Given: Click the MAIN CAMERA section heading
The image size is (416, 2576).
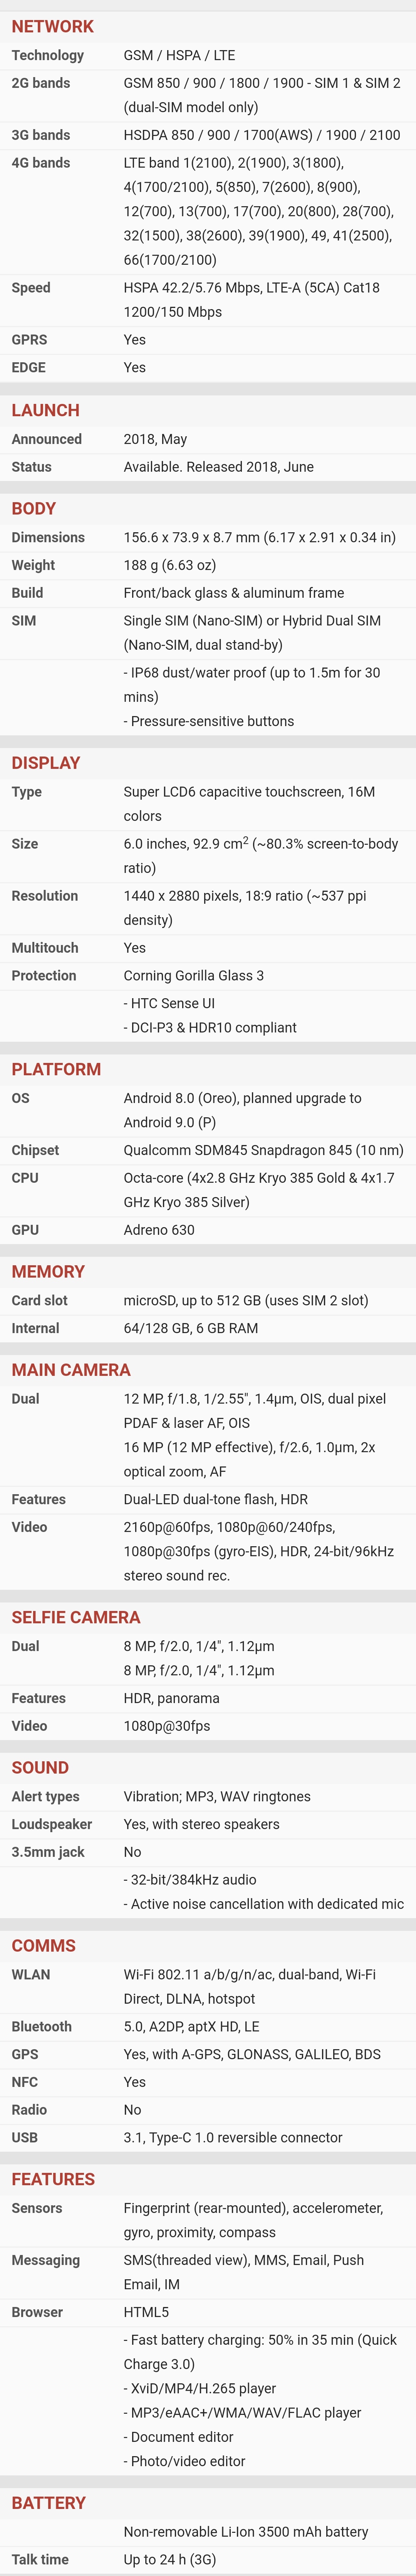Looking at the screenshot, I should pyautogui.click(x=71, y=1370).
